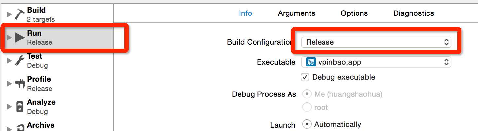The height and width of the screenshot is (131, 478).
Task: Expand the Profile disclosure triangle
Action: 9,84
